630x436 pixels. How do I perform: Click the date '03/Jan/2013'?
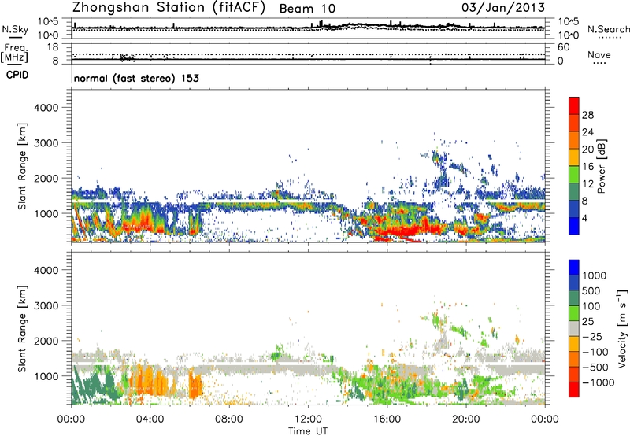point(503,7)
